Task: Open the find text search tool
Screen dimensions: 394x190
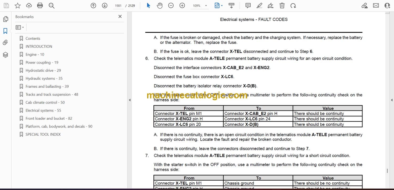Action: tap(51, 6)
